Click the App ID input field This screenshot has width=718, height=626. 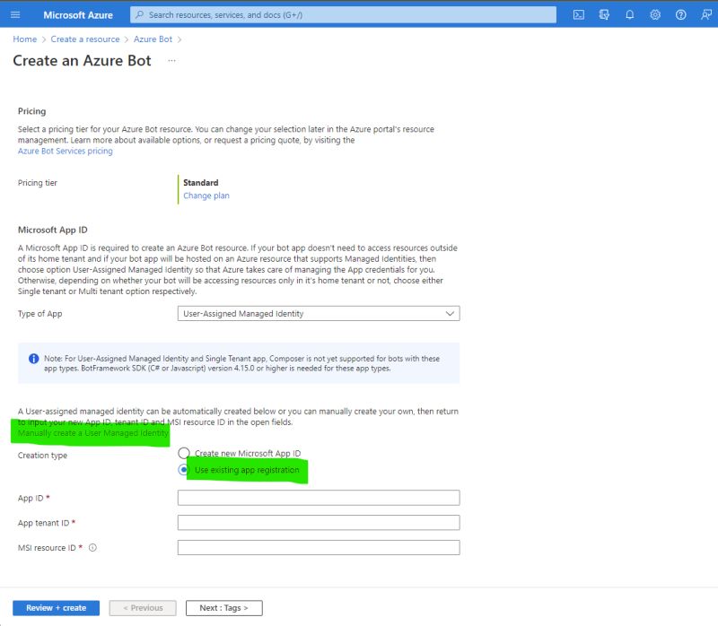[319, 498]
